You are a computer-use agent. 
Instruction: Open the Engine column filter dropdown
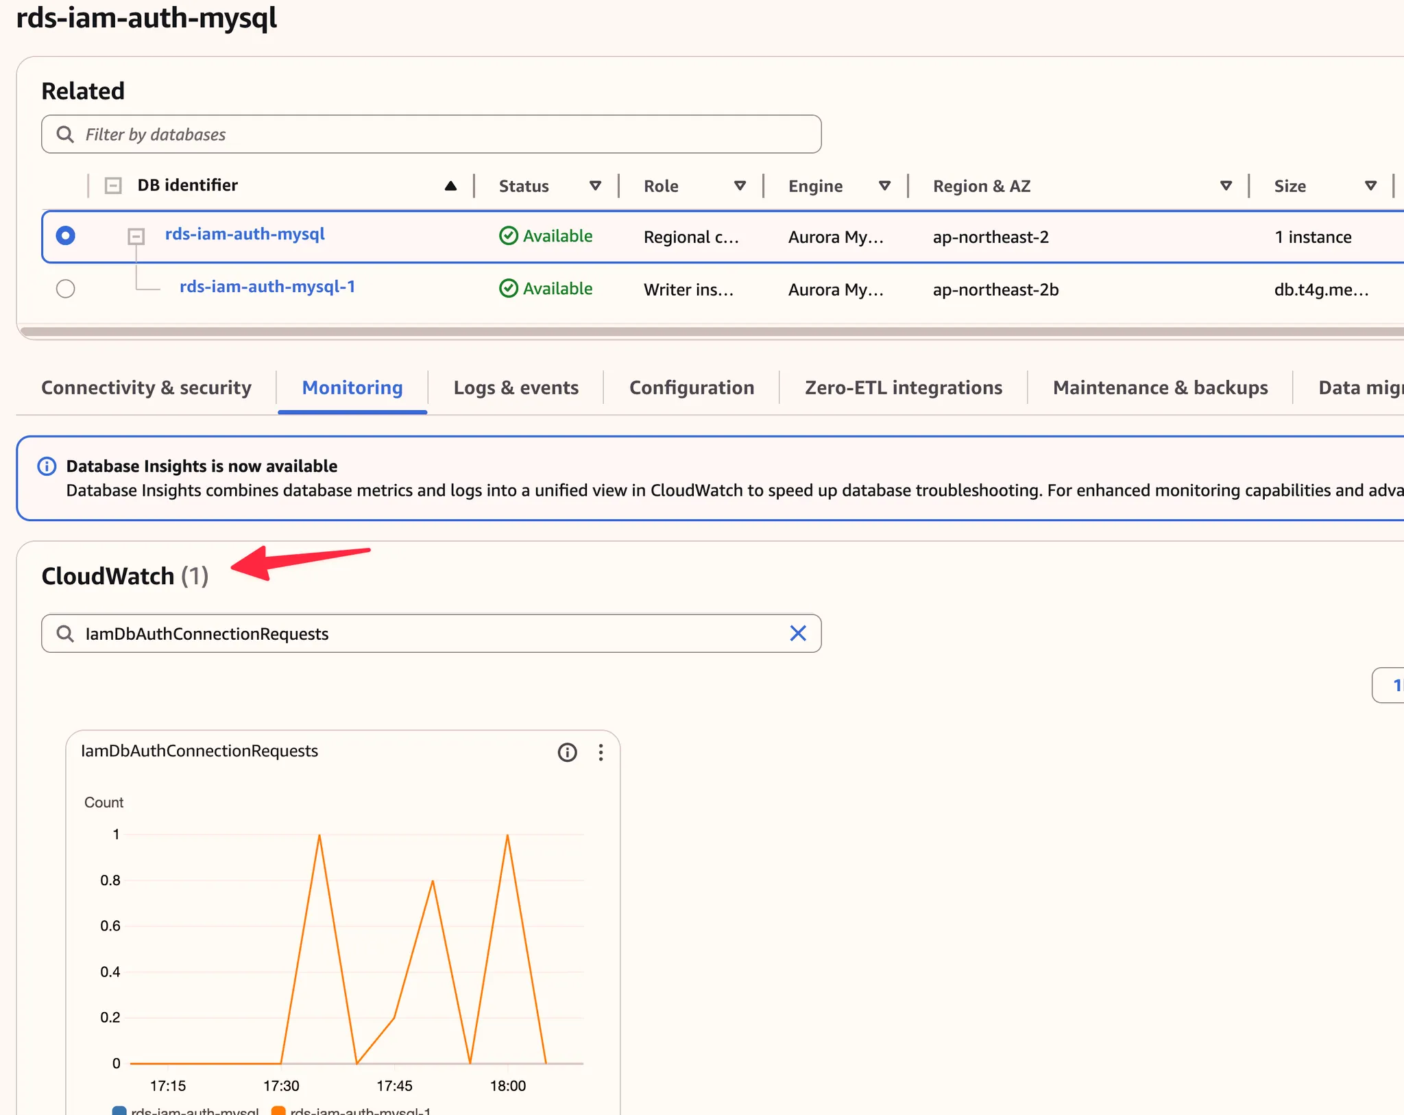point(884,186)
